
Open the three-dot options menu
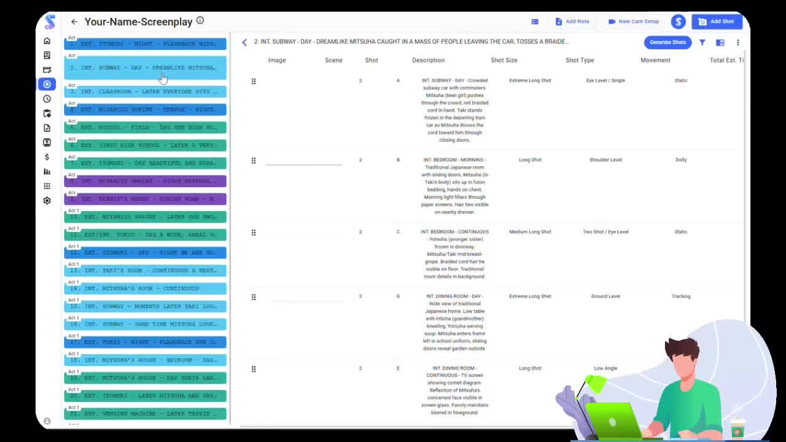[737, 42]
